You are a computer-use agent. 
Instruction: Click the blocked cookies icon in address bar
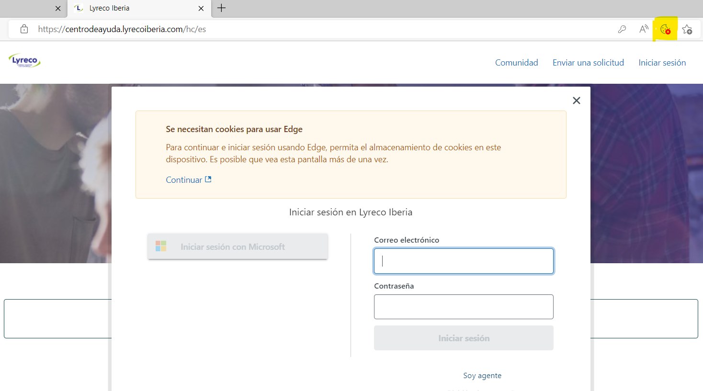665,29
